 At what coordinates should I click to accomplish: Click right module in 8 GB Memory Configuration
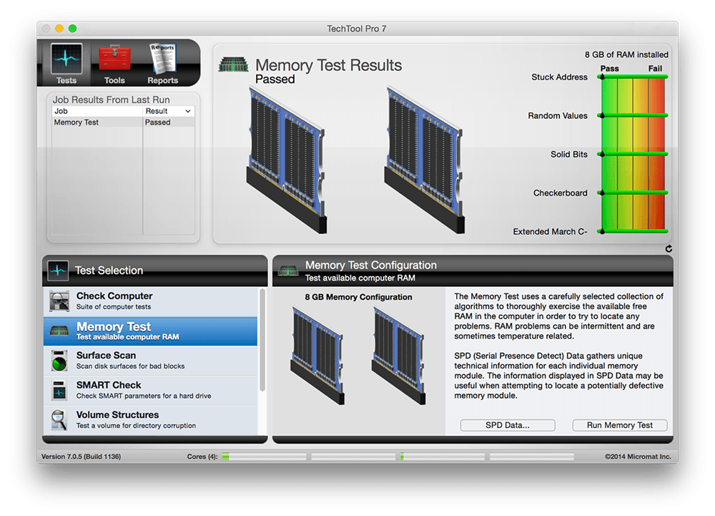tap(398, 356)
